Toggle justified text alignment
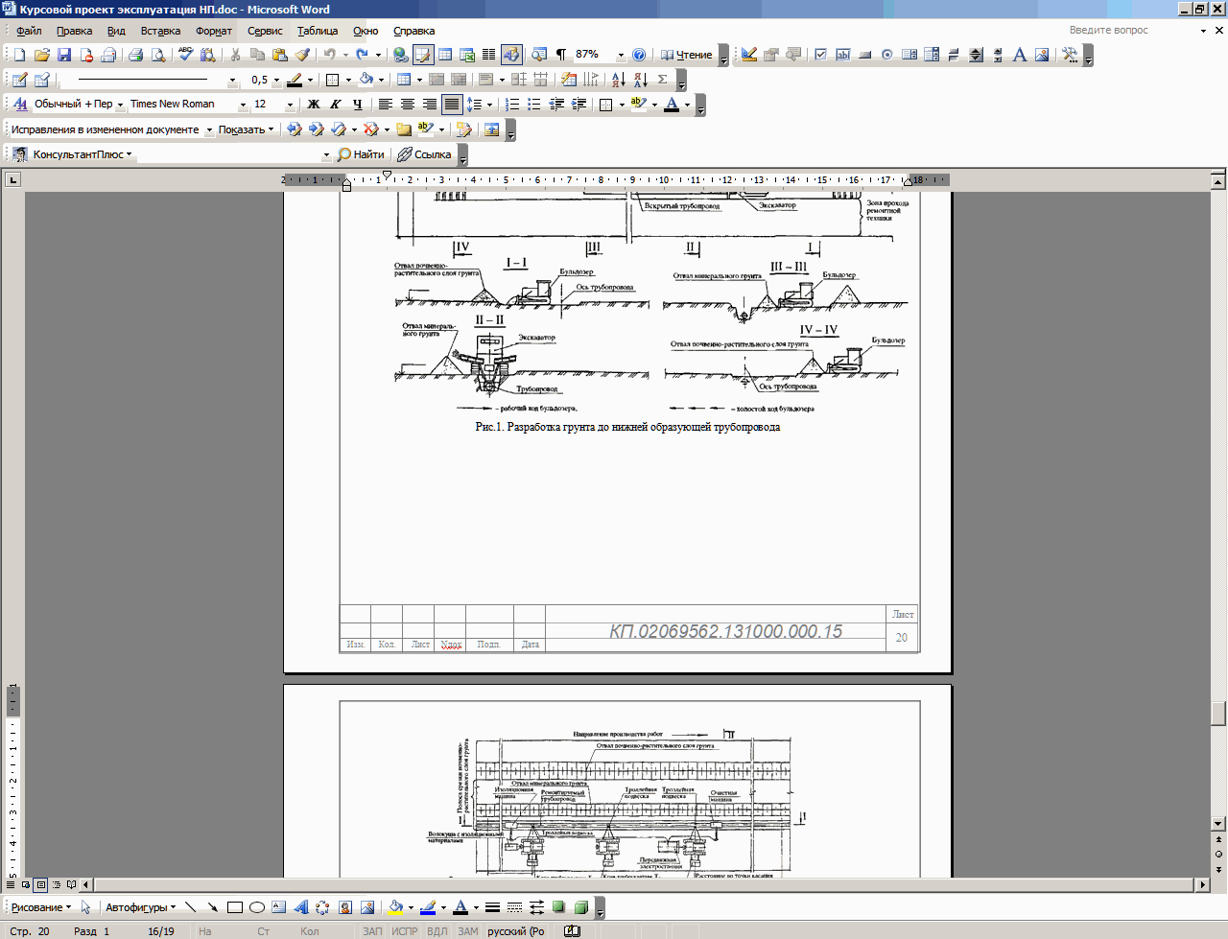 click(x=452, y=104)
